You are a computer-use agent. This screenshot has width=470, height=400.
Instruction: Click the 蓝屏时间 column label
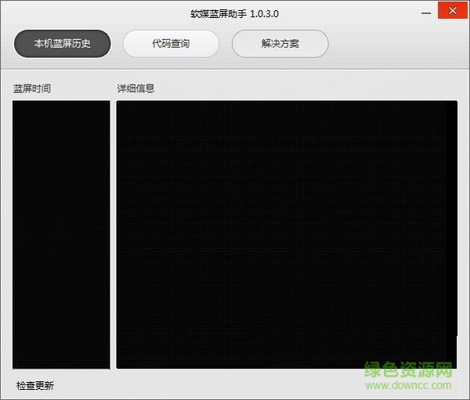pyautogui.click(x=32, y=88)
